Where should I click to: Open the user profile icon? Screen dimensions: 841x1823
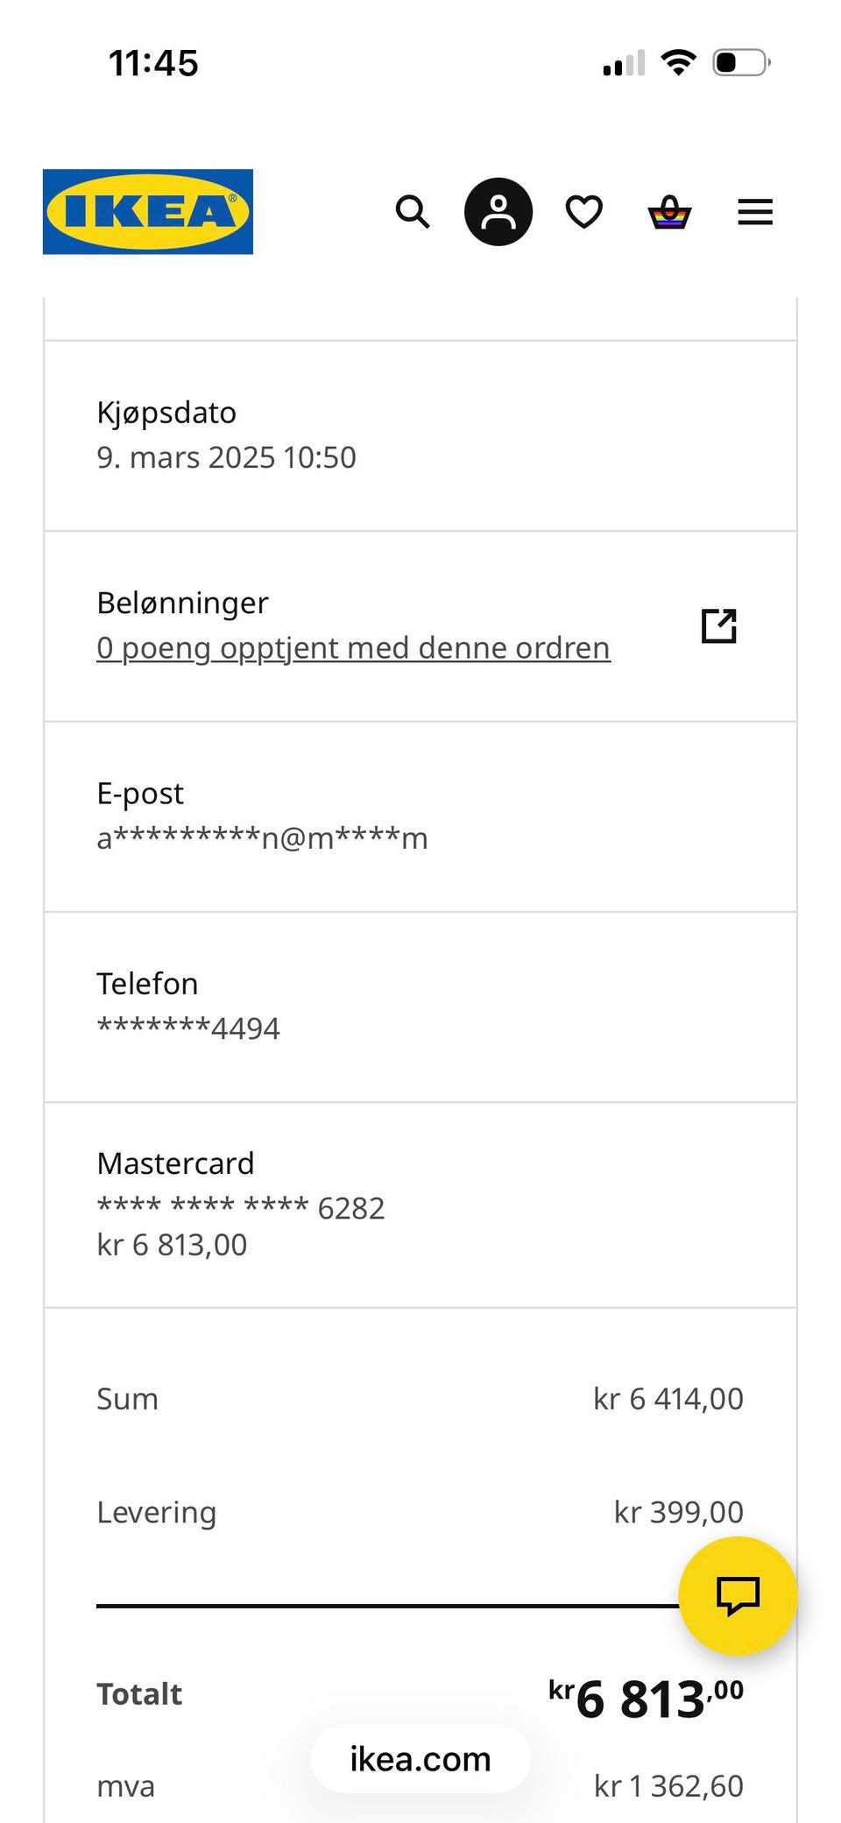coord(498,212)
